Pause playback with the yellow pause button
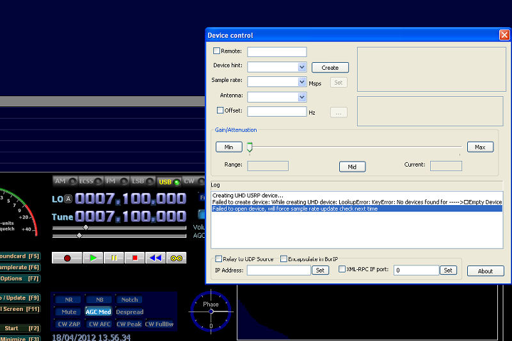This screenshot has height=341, width=512. pos(114,258)
